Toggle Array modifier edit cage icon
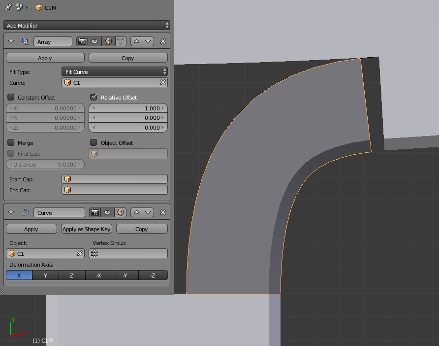 pos(121,42)
